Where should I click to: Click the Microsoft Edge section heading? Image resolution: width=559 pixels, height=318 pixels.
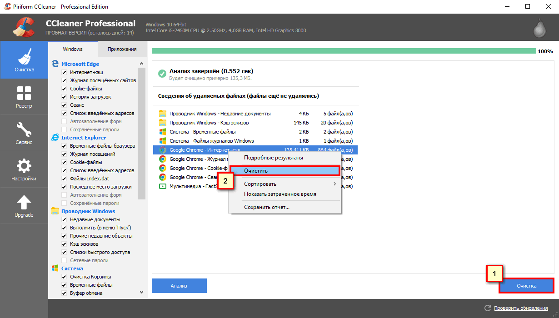[80, 64]
